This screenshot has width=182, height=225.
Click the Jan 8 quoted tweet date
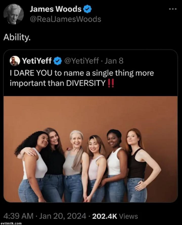click(x=114, y=61)
